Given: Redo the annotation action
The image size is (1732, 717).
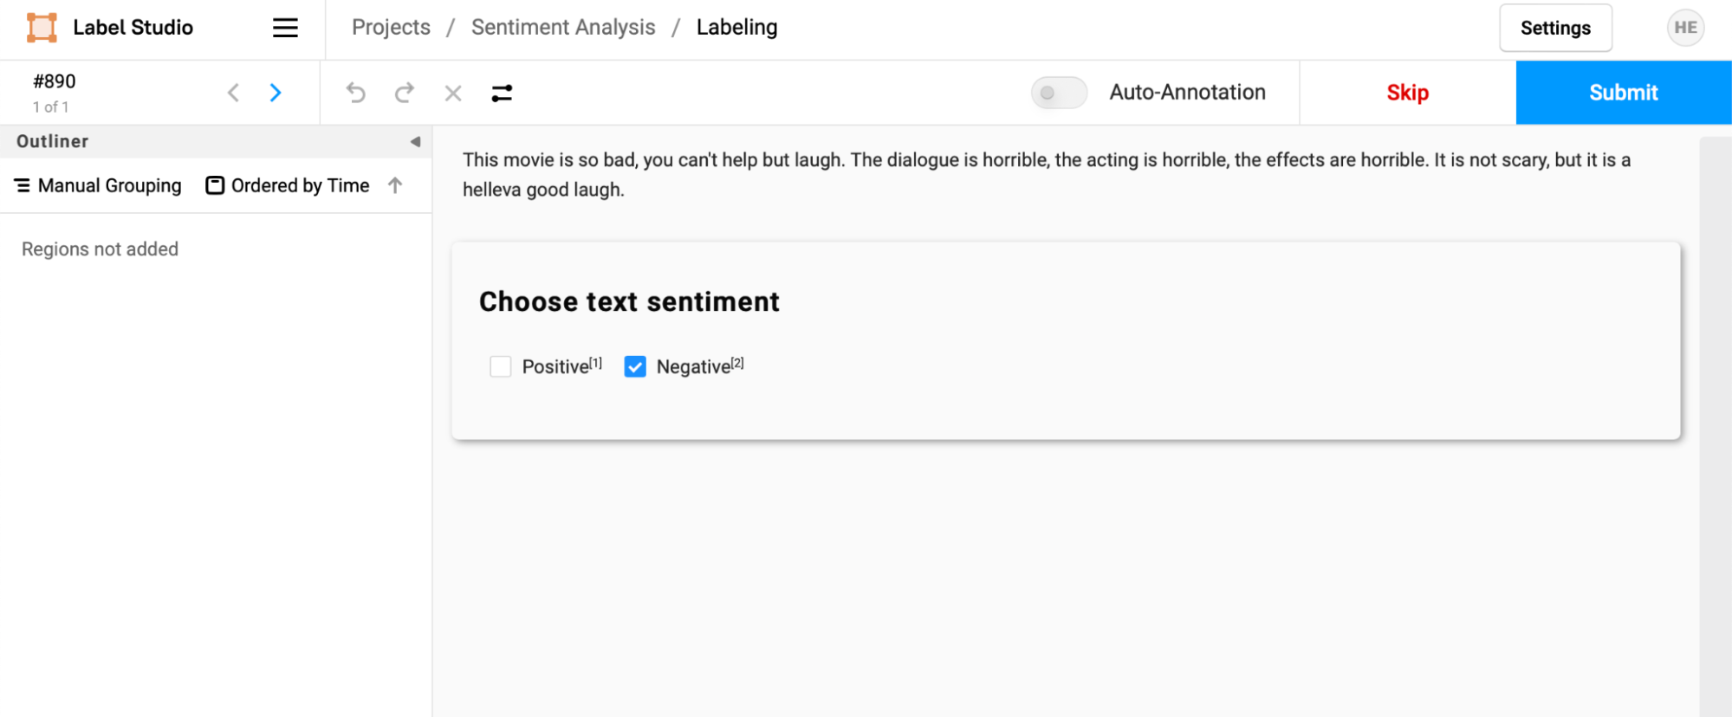Looking at the screenshot, I should (405, 93).
